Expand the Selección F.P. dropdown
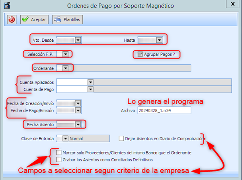This screenshot has height=180, width=242. (x=66, y=54)
